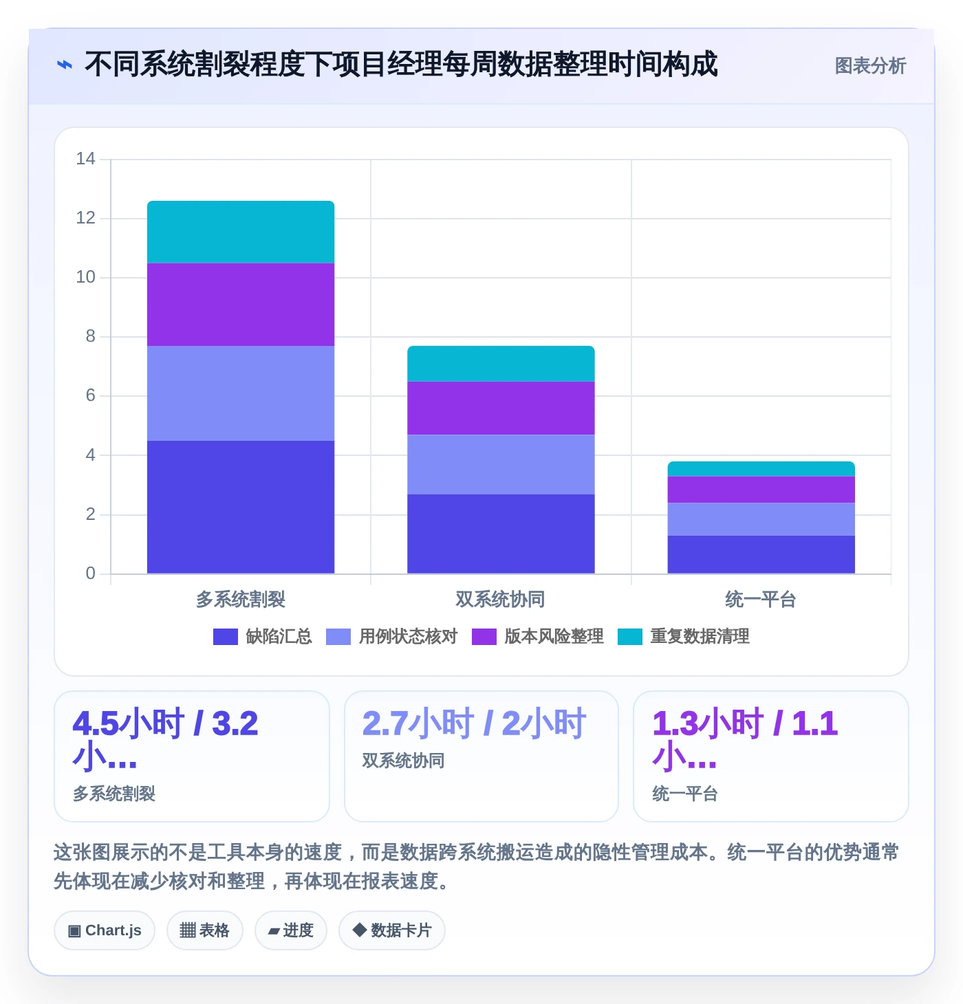
Task: Select the 进度 tag chip
Action: pos(291,930)
